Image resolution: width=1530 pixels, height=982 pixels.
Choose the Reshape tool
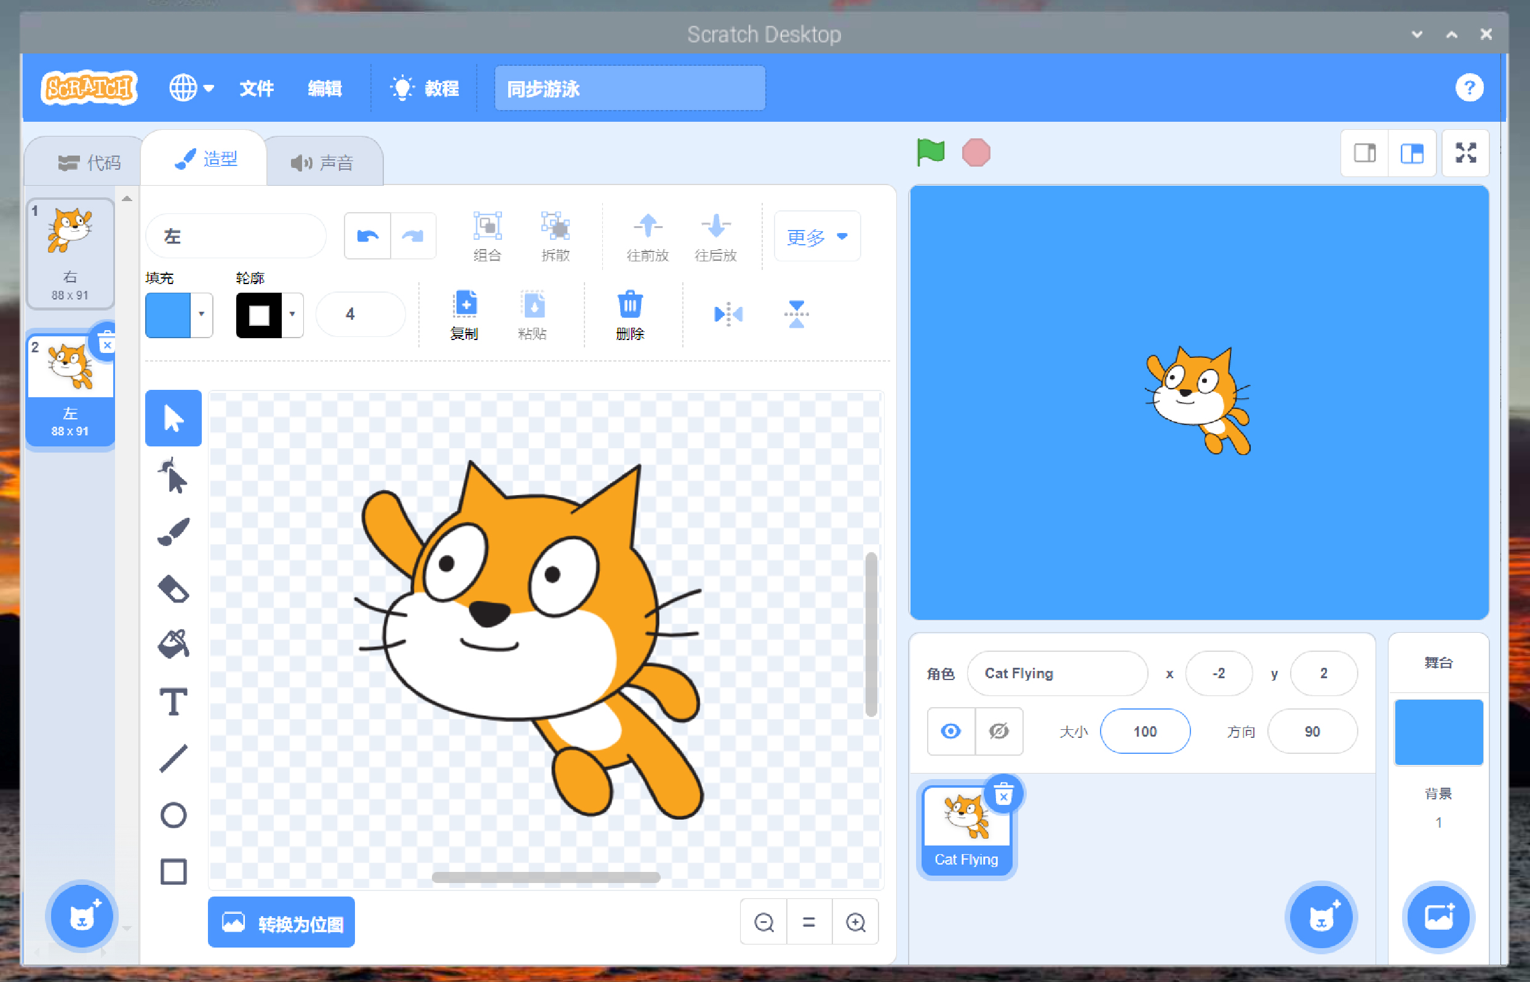coord(173,475)
